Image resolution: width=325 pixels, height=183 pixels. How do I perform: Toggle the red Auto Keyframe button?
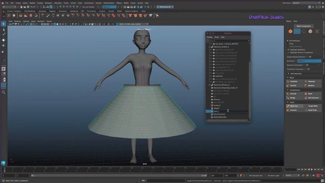click(318, 175)
